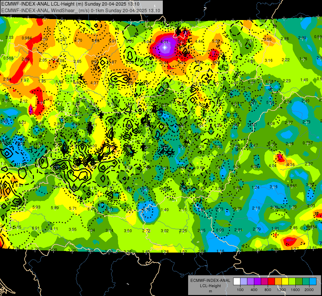322x296 pixels.
Task: Click the grid value 9.11
Action: (x=250, y=40)
